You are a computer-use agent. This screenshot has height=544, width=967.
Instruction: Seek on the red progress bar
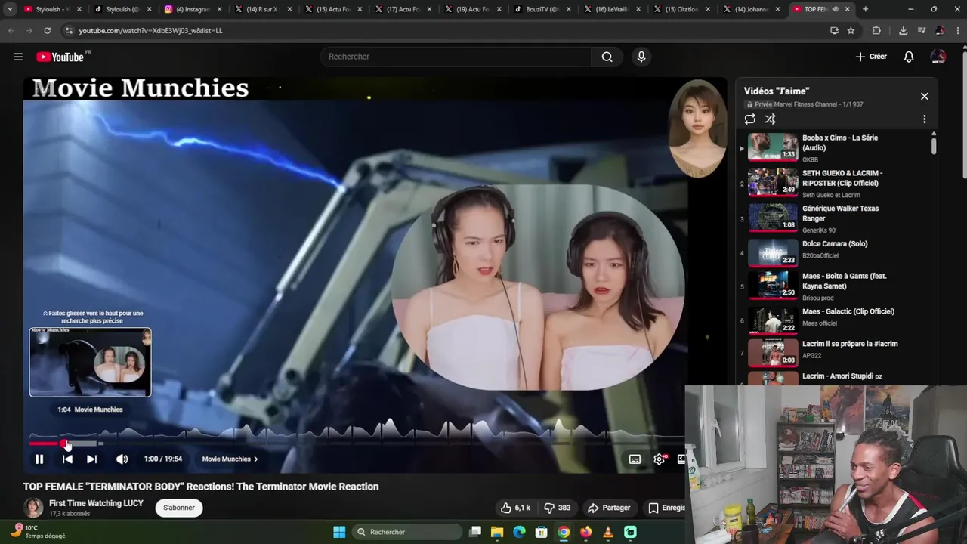[x=47, y=444]
